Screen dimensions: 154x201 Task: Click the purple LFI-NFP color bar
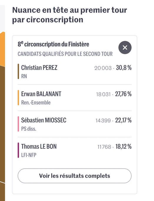point(18,150)
